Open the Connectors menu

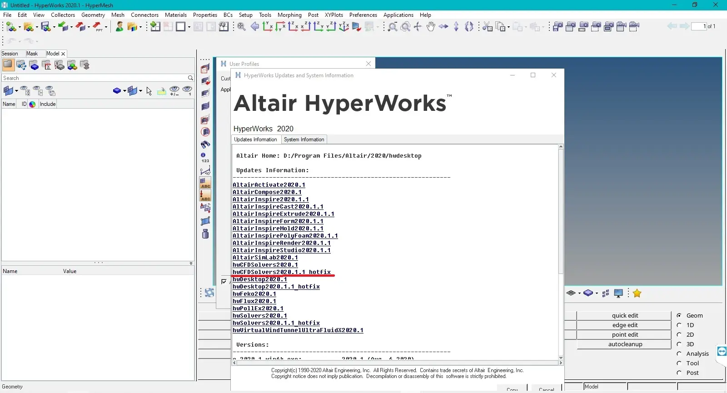pos(144,15)
